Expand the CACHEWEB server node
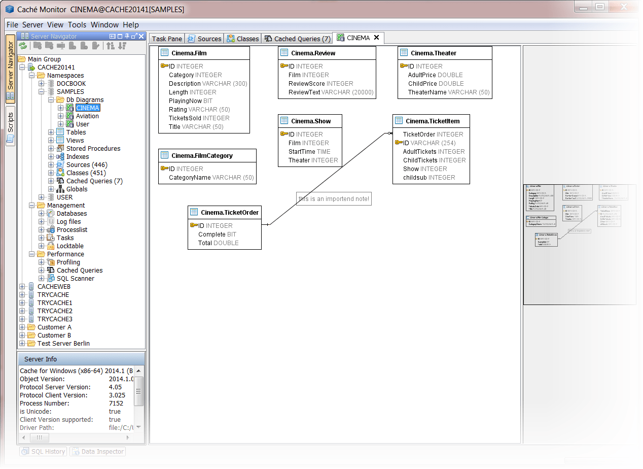643x469 pixels. pos(22,287)
